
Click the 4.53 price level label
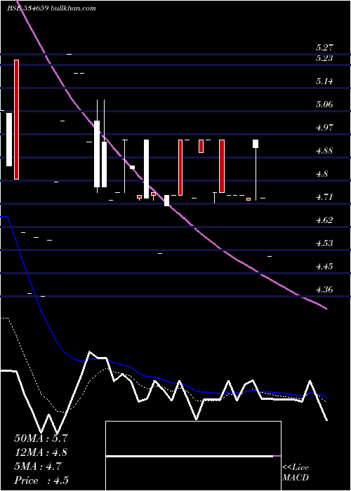[x=324, y=243]
